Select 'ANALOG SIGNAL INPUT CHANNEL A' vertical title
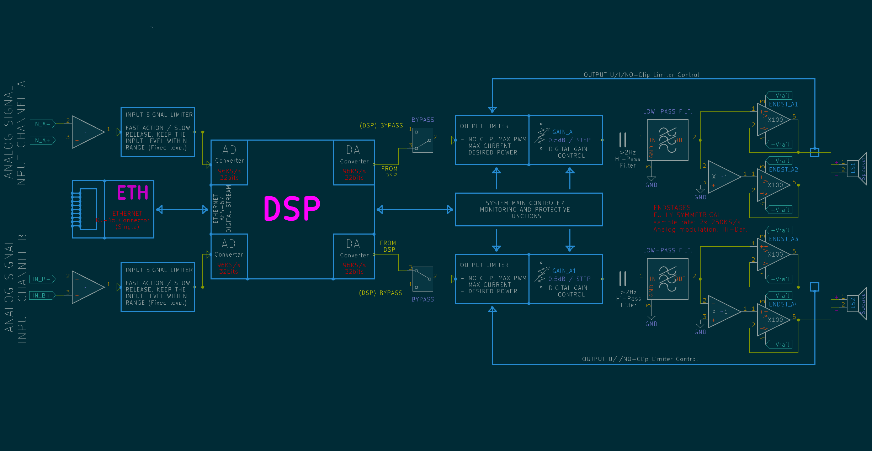 click(x=15, y=135)
